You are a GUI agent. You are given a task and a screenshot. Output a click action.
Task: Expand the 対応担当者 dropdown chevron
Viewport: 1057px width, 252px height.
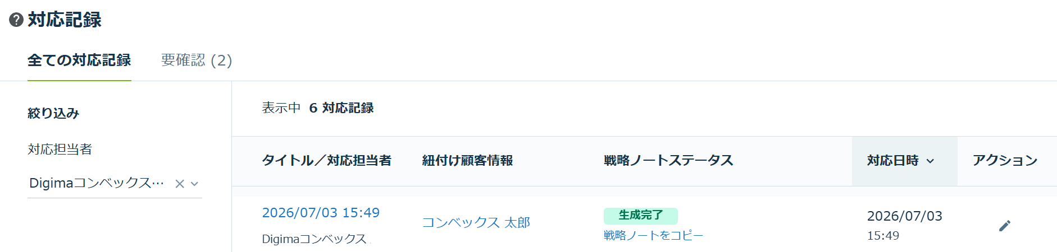195,184
